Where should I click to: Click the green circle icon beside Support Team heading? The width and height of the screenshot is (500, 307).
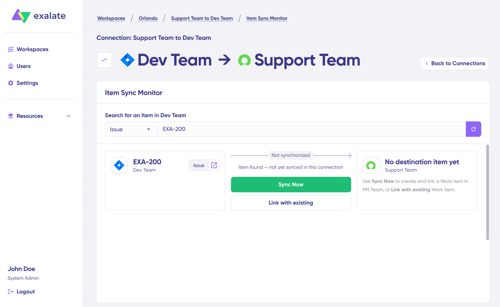244,60
